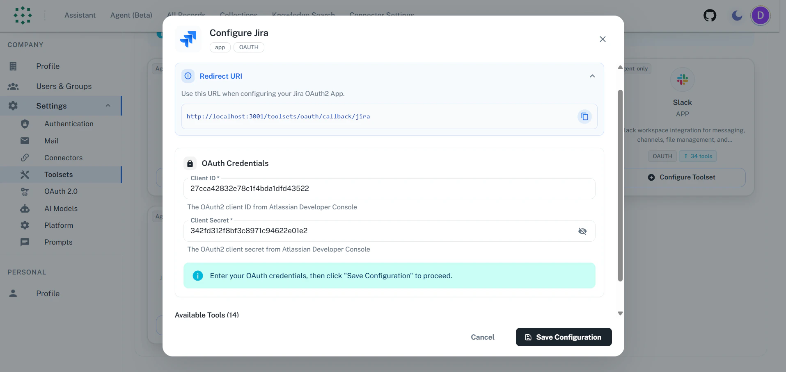
Task: Collapse the Settings sidebar section
Action: pos(108,105)
